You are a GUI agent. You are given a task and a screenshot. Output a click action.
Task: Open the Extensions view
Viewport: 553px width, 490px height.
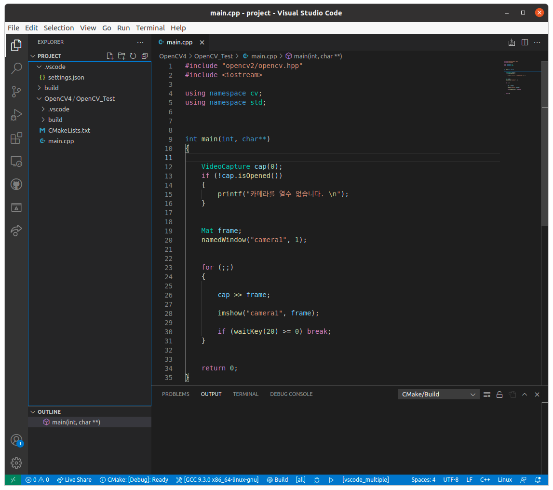click(x=16, y=138)
